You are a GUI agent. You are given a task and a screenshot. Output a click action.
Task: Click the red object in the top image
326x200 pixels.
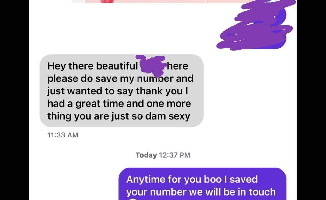point(107,1)
